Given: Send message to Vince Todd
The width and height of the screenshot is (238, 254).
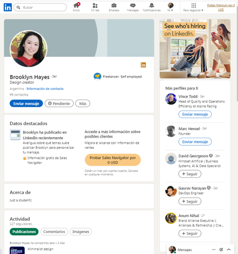Looking at the screenshot, I should (195, 114).
